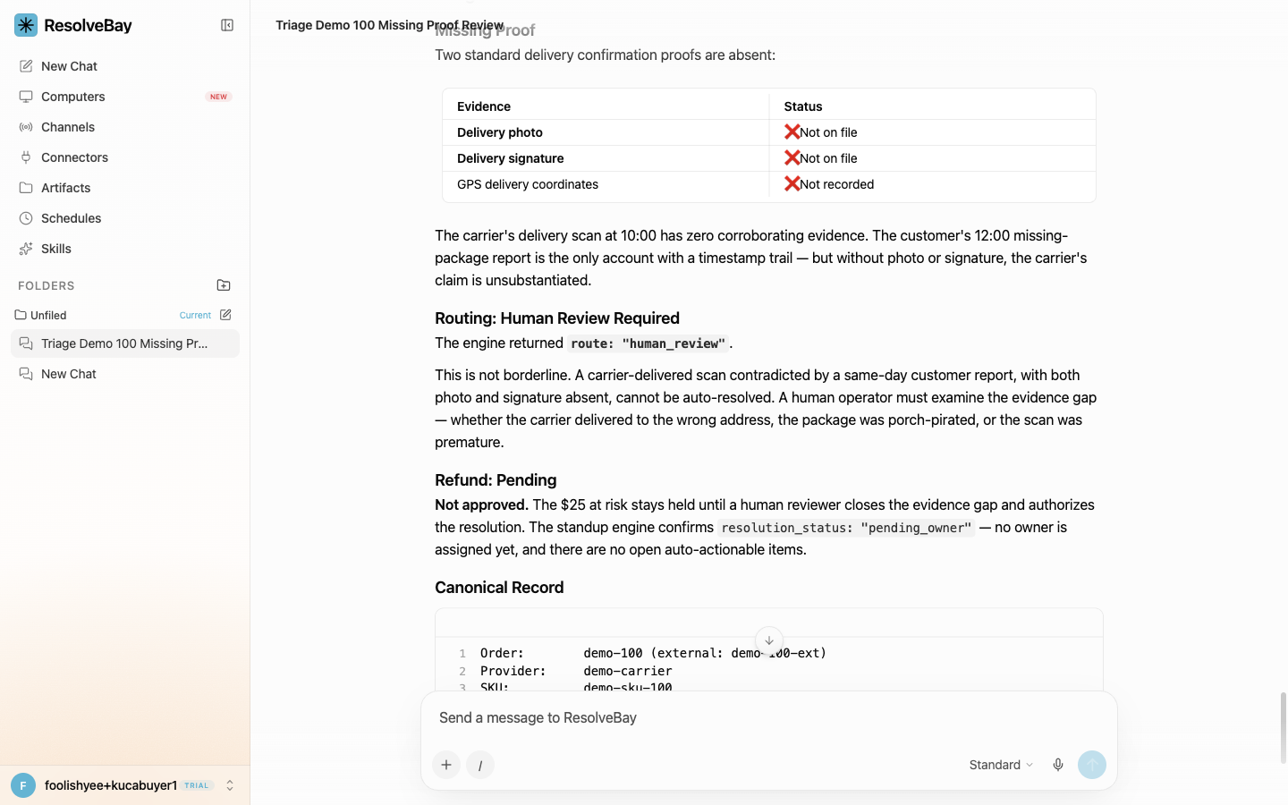
Task: Click the NEW badge beside Computers
Action: point(218,97)
